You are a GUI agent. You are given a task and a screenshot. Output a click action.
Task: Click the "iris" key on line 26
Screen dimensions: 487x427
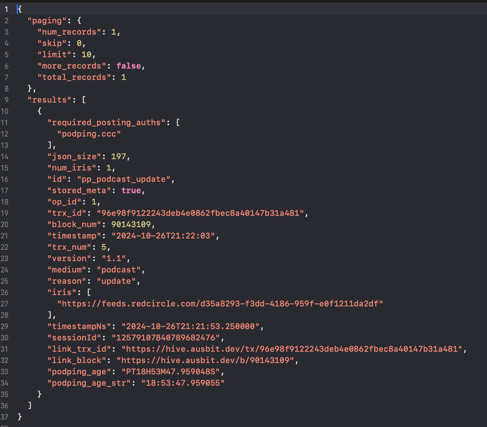[62, 292]
